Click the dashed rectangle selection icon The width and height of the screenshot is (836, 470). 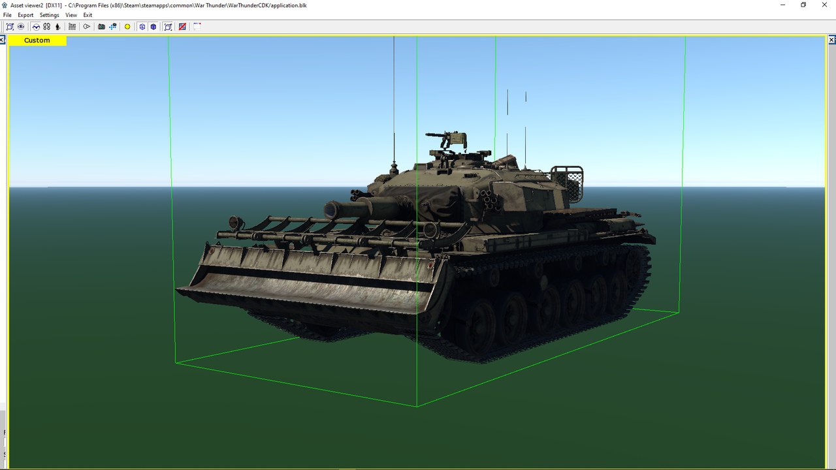click(197, 27)
